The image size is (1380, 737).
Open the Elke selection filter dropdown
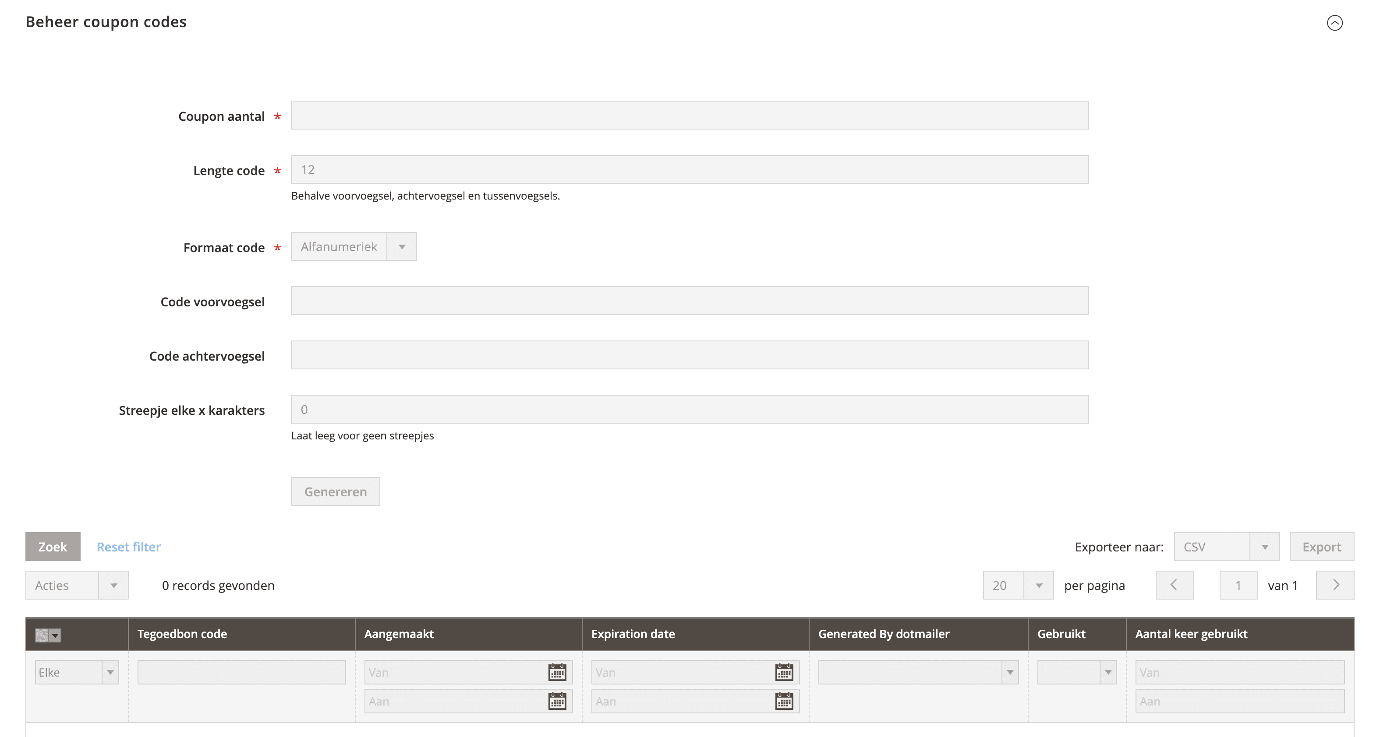(x=77, y=672)
